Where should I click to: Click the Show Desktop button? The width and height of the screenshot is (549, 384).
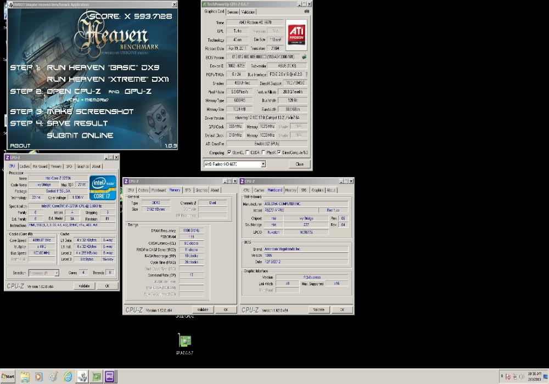tap(546, 376)
